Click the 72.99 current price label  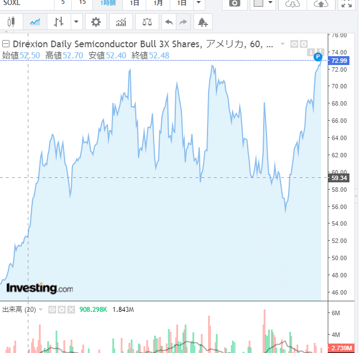[339, 61]
